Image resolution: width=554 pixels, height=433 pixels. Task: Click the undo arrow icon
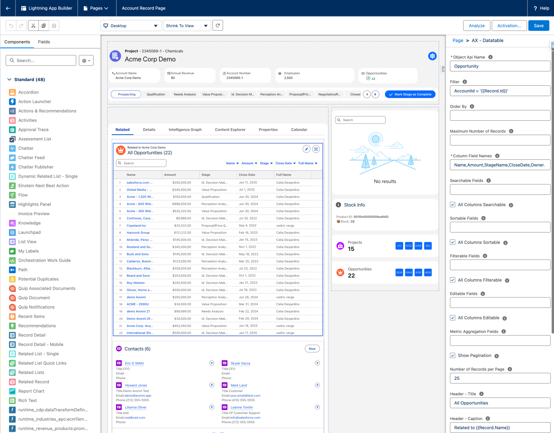(x=11, y=26)
